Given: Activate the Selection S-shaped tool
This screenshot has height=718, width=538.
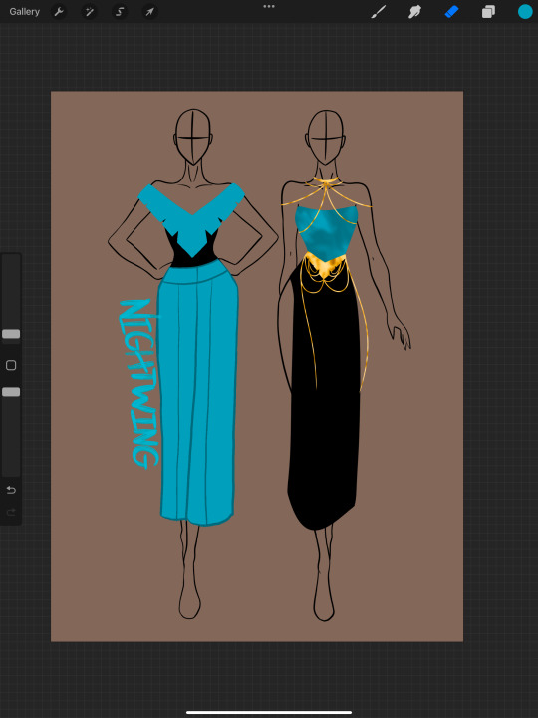Looking at the screenshot, I should [120, 11].
